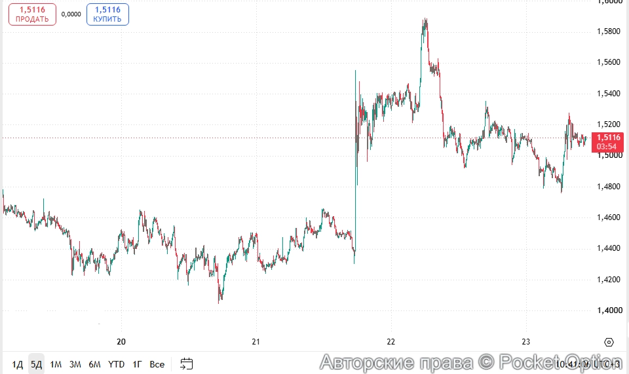Click the 1,5800 price scale label

pos(609,31)
